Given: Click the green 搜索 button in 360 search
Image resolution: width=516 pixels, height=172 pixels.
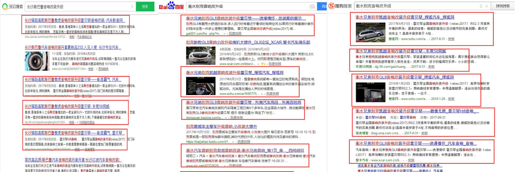Looking at the screenshot, I should [x=145, y=7].
